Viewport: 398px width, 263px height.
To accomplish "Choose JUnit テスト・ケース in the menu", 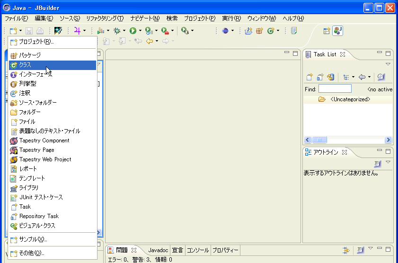I will [41, 197].
